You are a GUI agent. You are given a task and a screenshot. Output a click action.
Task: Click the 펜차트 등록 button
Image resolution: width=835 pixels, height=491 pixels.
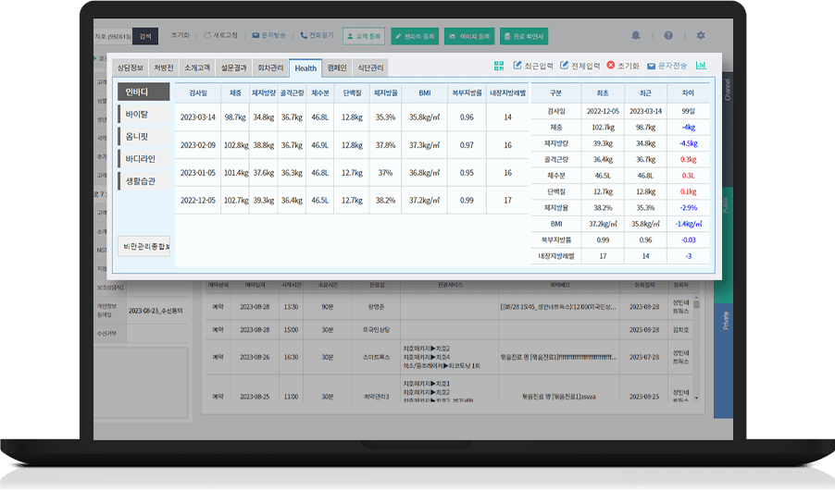[x=415, y=36]
